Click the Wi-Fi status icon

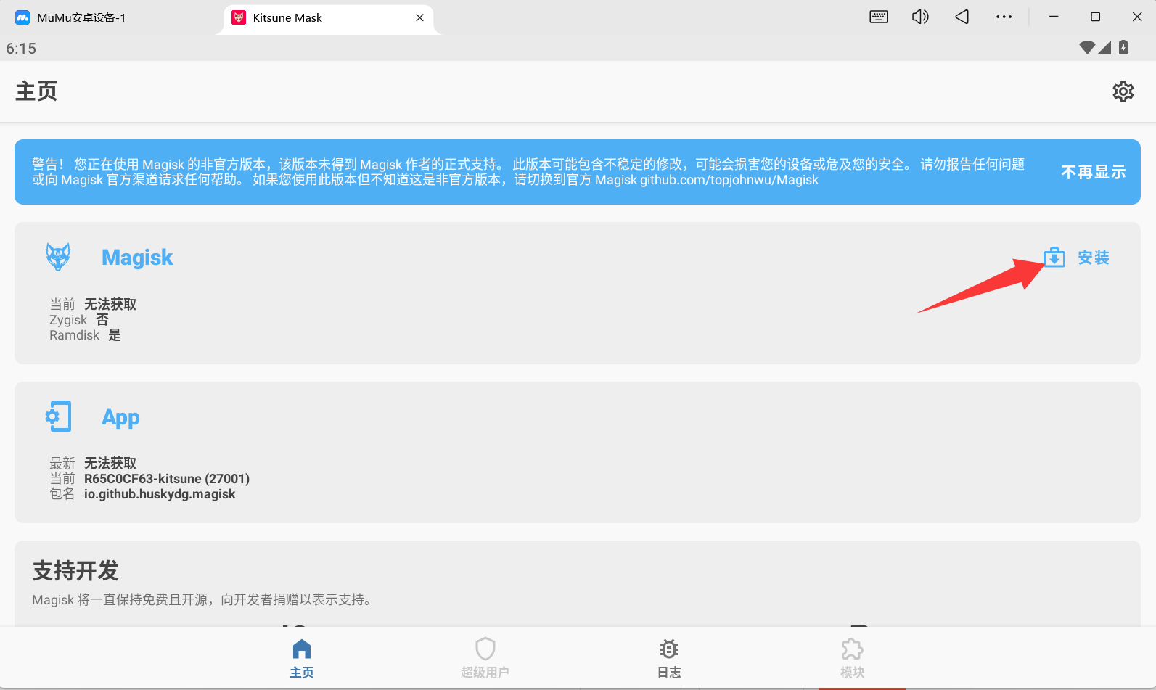pos(1087,48)
